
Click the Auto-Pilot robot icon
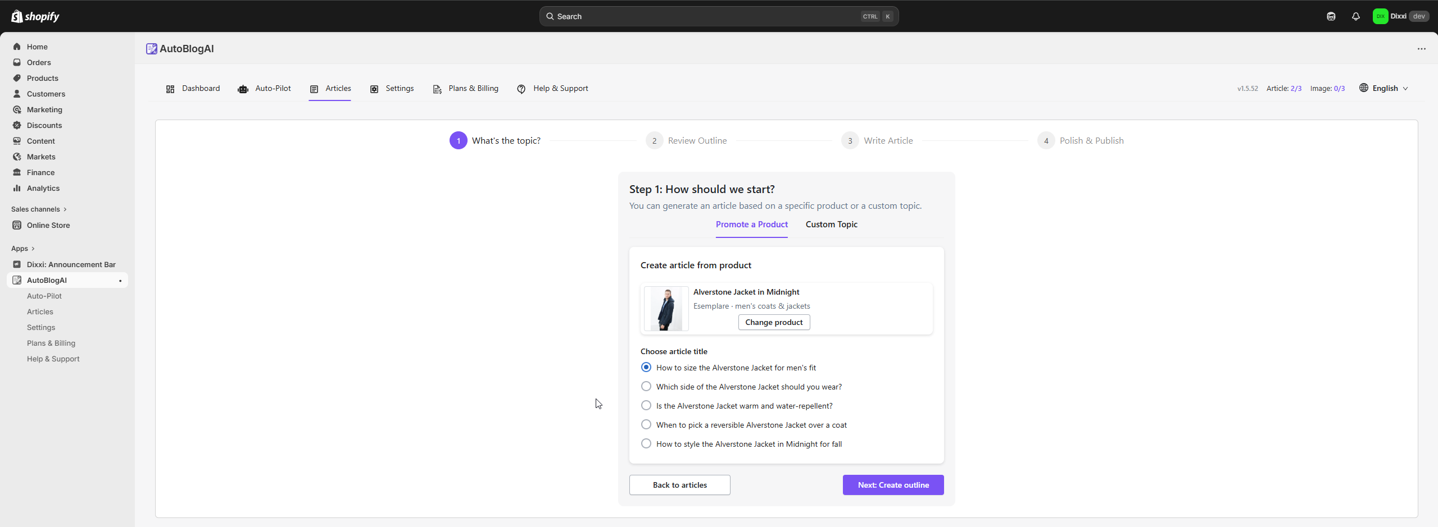[x=243, y=89]
